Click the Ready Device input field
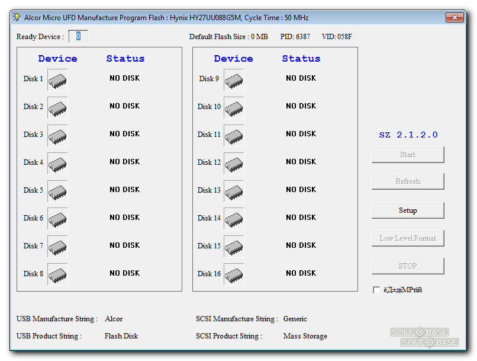 coord(78,36)
